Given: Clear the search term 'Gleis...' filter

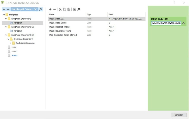Looking at the screenshot, I should click(x=36, y=9).
